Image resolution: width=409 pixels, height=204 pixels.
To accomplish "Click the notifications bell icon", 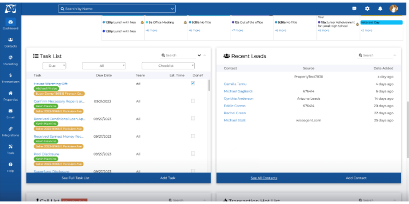I will (x=380, y=9).
